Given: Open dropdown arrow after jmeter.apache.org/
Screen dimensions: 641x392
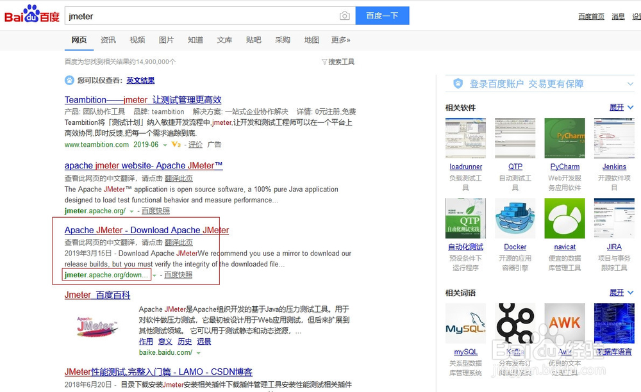Looking at the screenshot, I should click(x=131, y=211).
